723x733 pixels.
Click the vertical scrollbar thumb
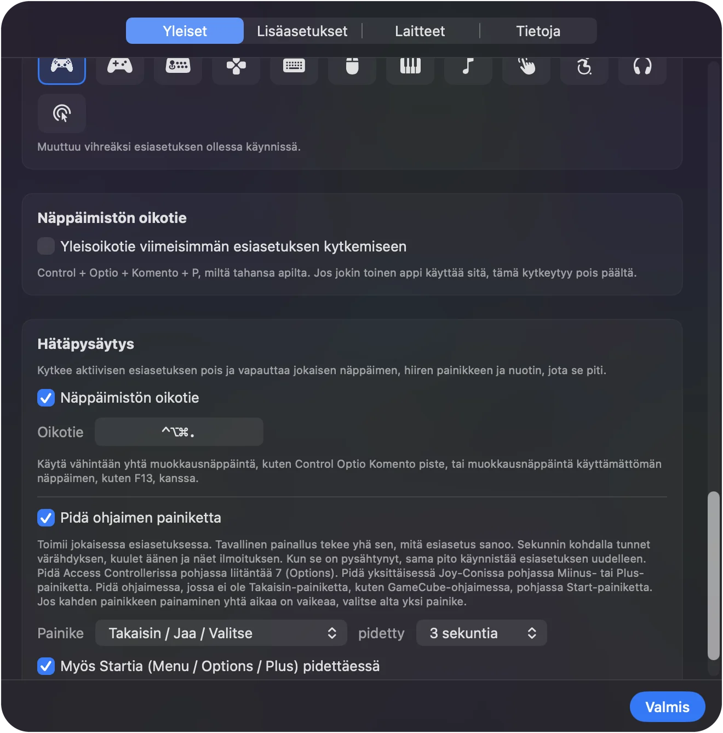713,576
